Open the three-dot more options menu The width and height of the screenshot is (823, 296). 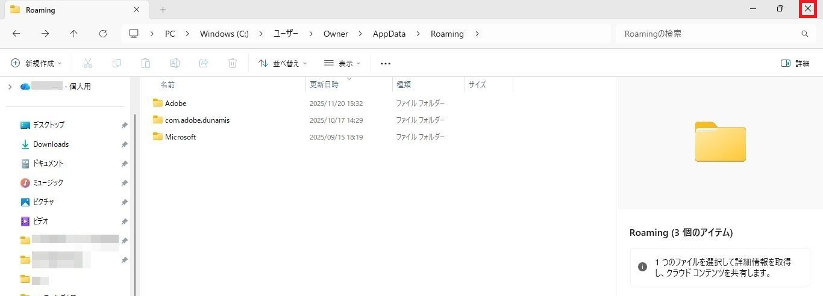coord(386,63)
